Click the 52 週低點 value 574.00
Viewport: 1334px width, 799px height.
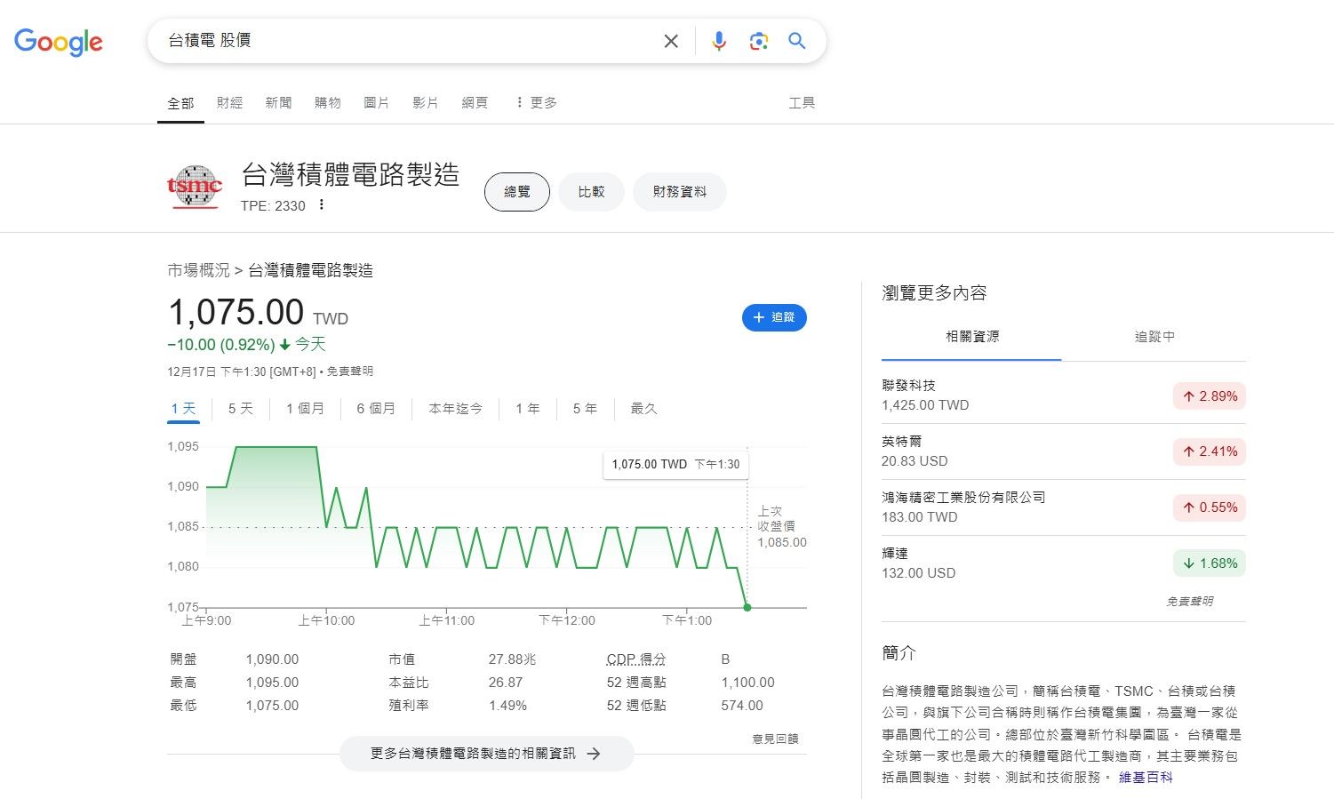(742, 706)
